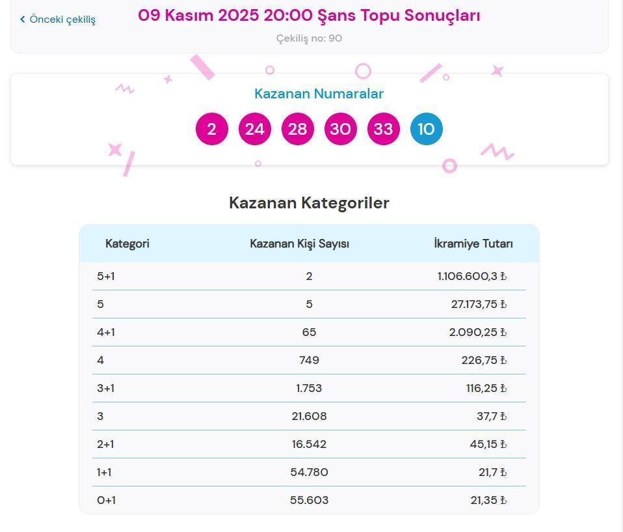The image size is (623, 532).
Task: Select winning number ball 33
Action: 383,129
